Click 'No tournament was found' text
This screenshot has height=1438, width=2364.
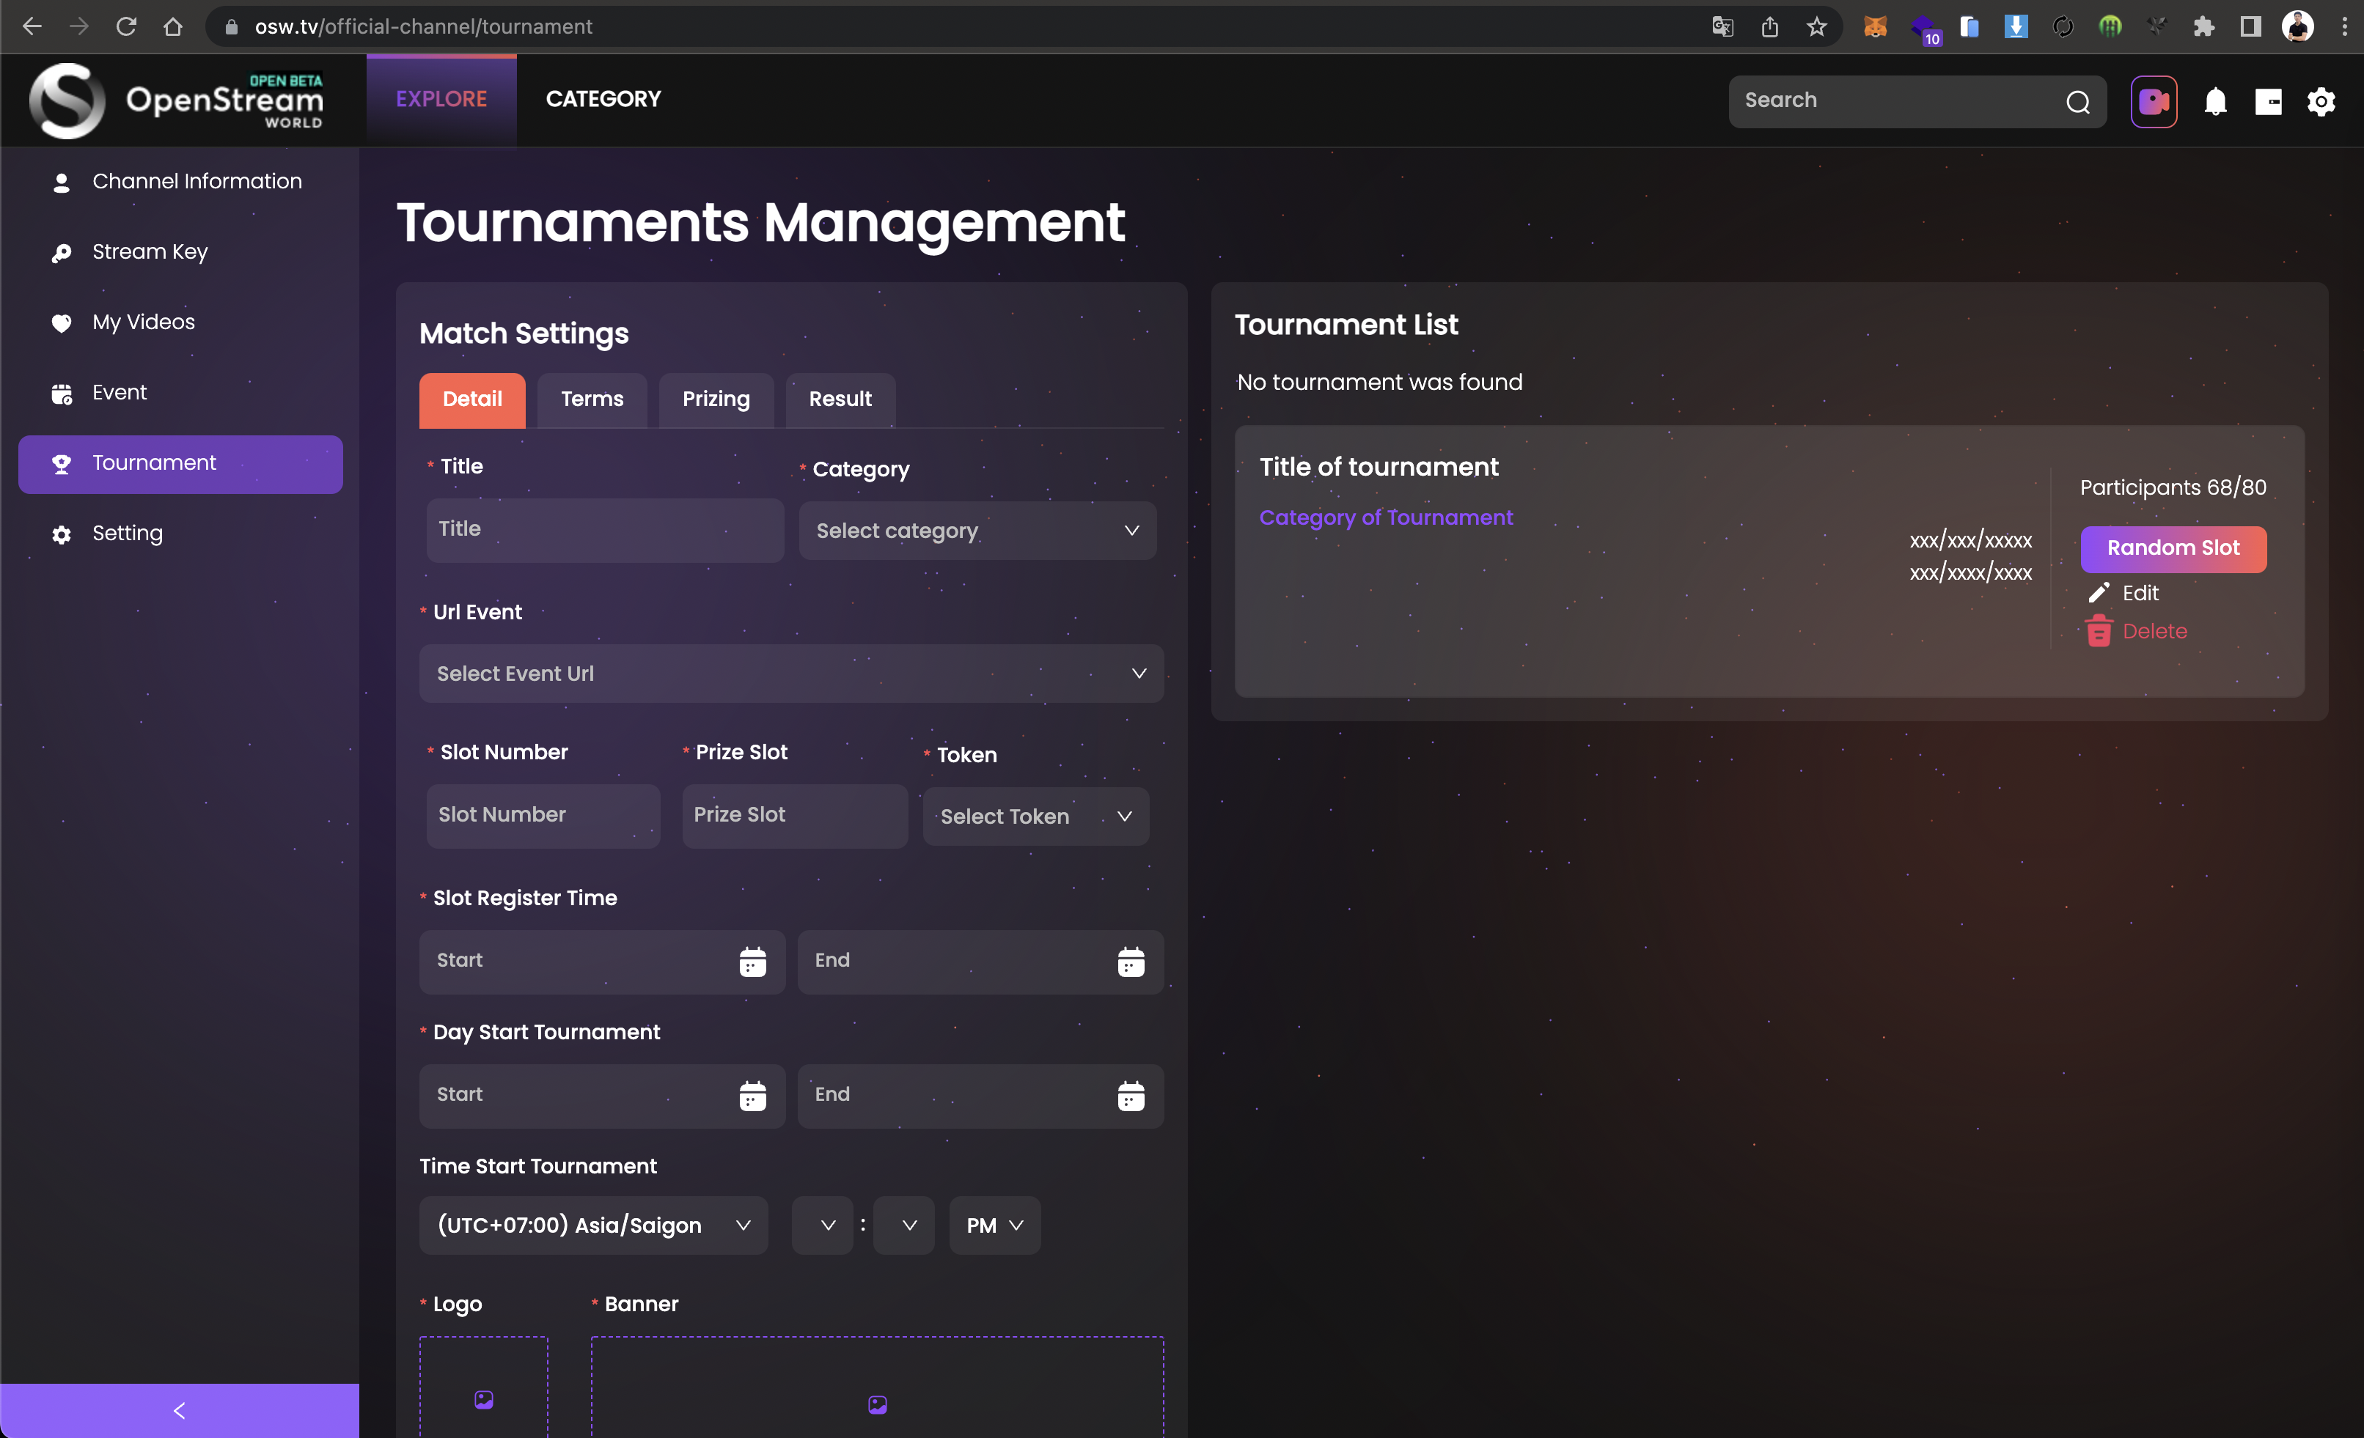1379,383
